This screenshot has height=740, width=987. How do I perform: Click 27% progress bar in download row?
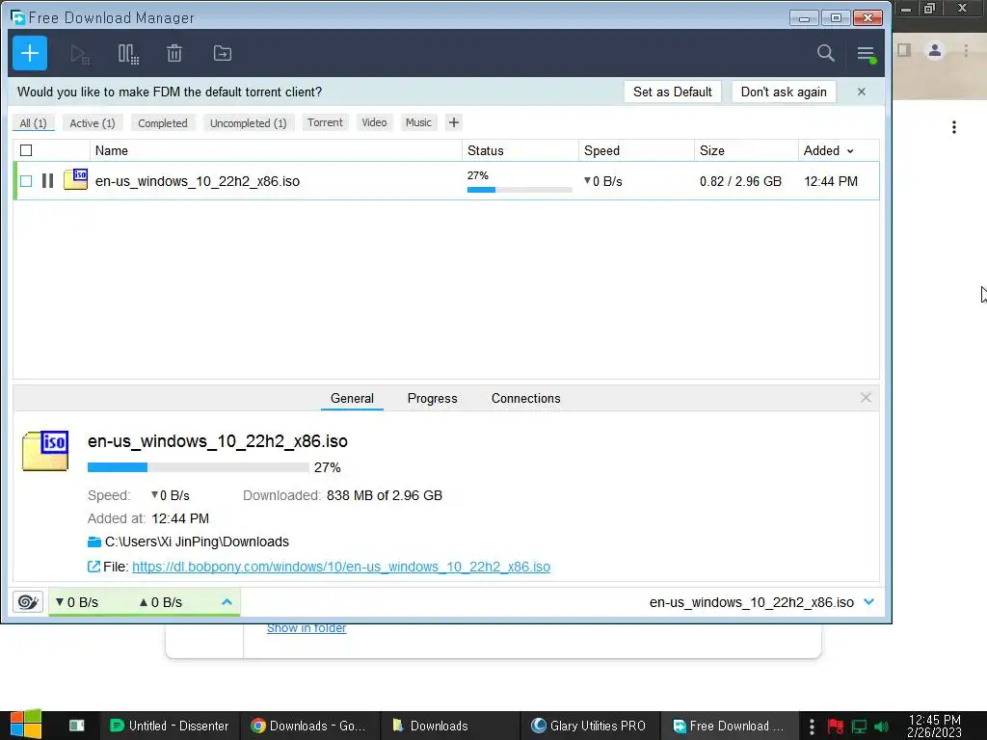pos(520,190)
